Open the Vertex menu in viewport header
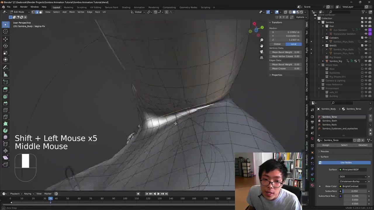This screenshot has height=210, width=374. (x=81, y=12)
